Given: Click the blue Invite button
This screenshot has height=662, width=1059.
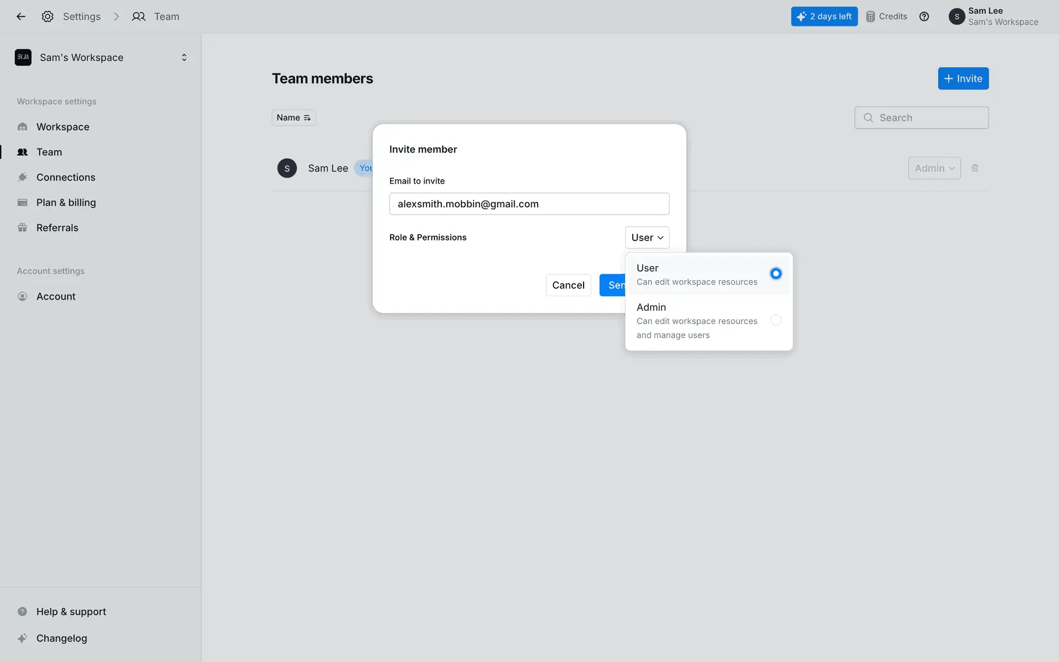Looking at the screenshot, I should point(962,78).
